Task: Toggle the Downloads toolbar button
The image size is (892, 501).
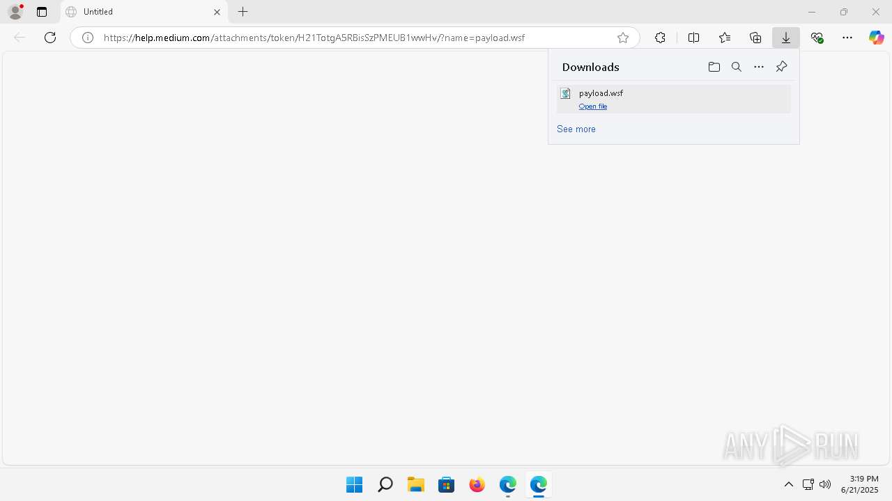Action: point(786,38)
